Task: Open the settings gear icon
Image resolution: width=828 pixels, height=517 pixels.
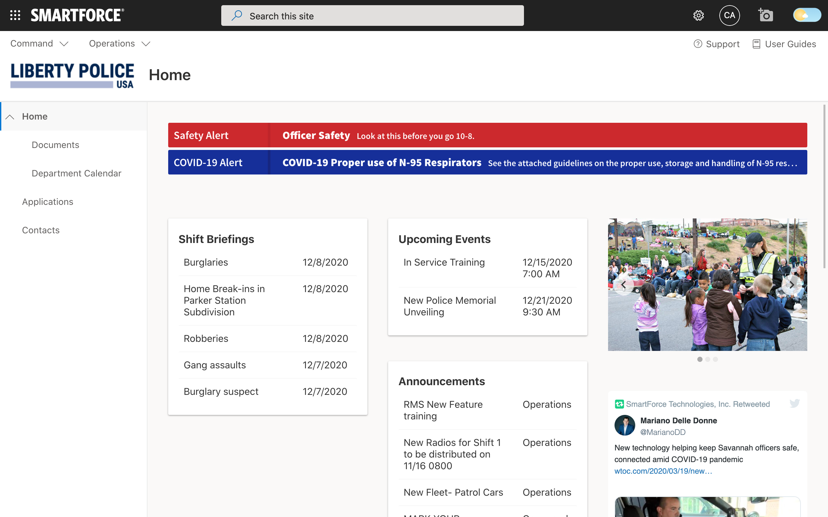Action: click(x=698, y=16)
